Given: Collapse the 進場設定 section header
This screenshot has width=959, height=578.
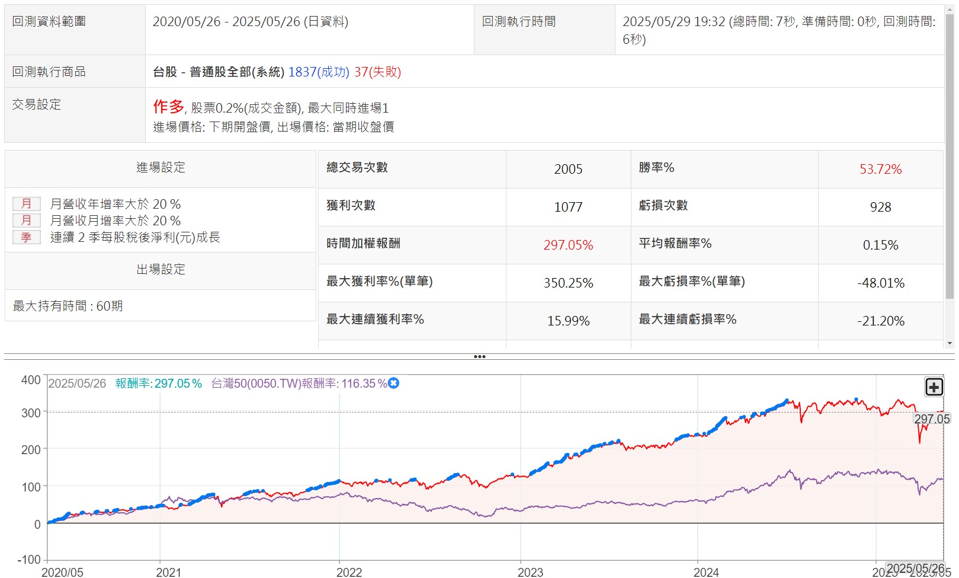Looking at the screenshot, I should [161, 168].
